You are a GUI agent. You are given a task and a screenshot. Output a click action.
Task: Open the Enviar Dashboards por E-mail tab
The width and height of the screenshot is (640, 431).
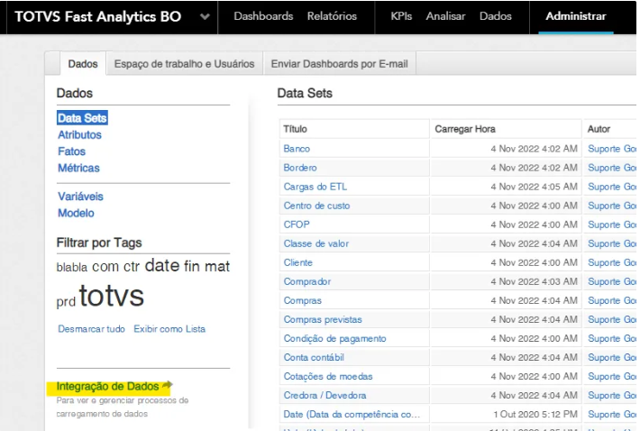click(339, 64)
